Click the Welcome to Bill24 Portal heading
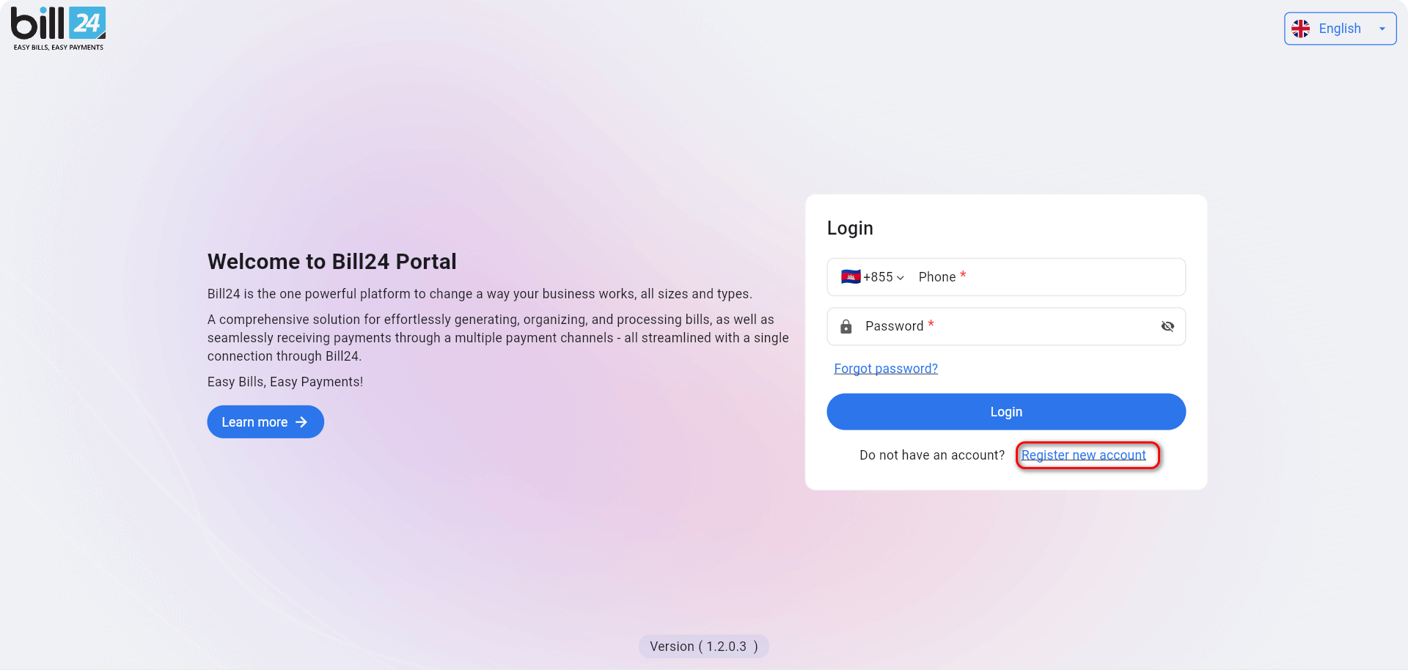 (332, 262)
